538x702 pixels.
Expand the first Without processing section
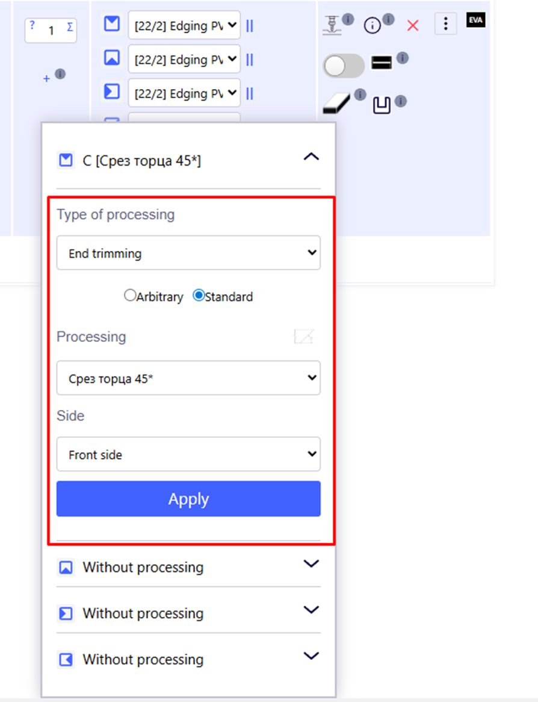[311, 564]
